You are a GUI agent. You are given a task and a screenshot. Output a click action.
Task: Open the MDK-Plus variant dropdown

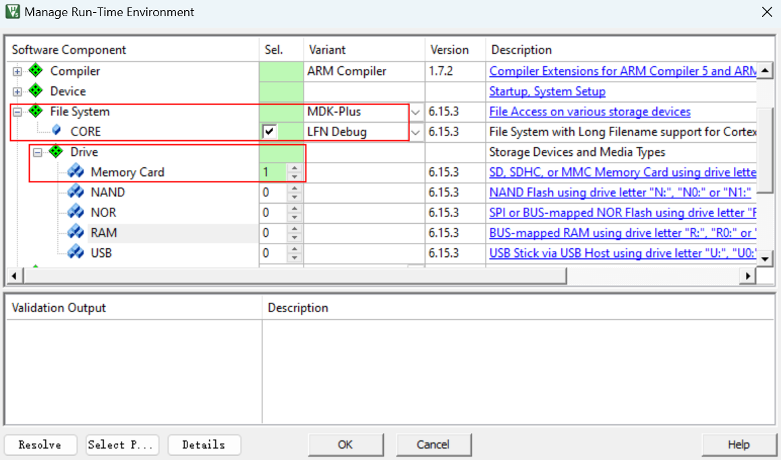click(416, 112)
